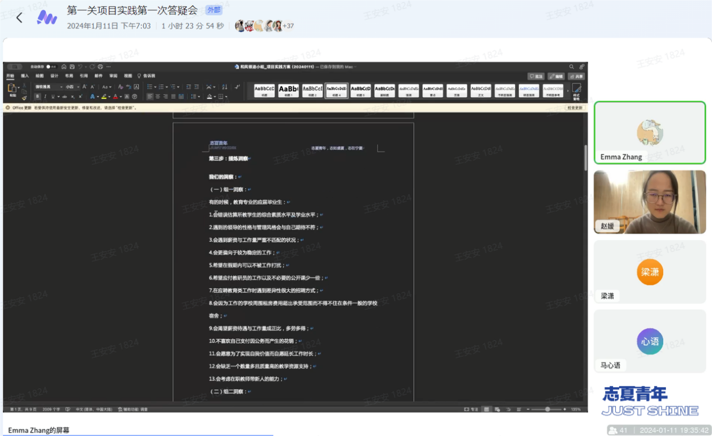Image resolution: width=712 pixels, height=436 pixels.
Task: Save the document with the disk icon
Action: point(72,67)
